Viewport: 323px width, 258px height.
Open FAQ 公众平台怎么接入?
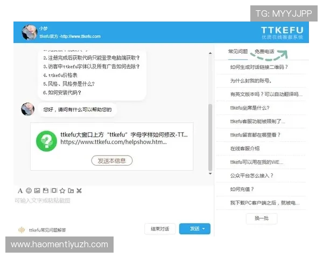251,176
